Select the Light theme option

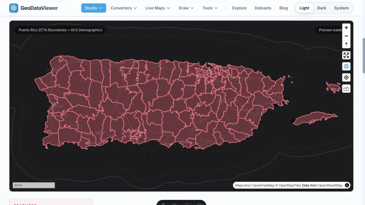[304, 8]
